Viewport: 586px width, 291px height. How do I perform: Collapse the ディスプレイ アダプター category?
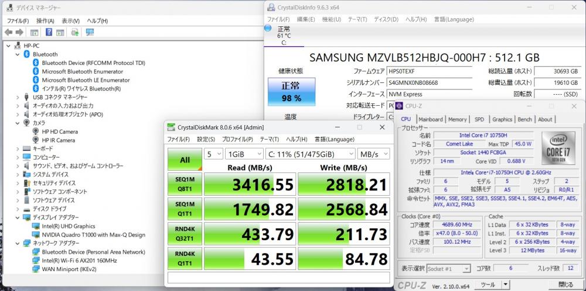17,217
